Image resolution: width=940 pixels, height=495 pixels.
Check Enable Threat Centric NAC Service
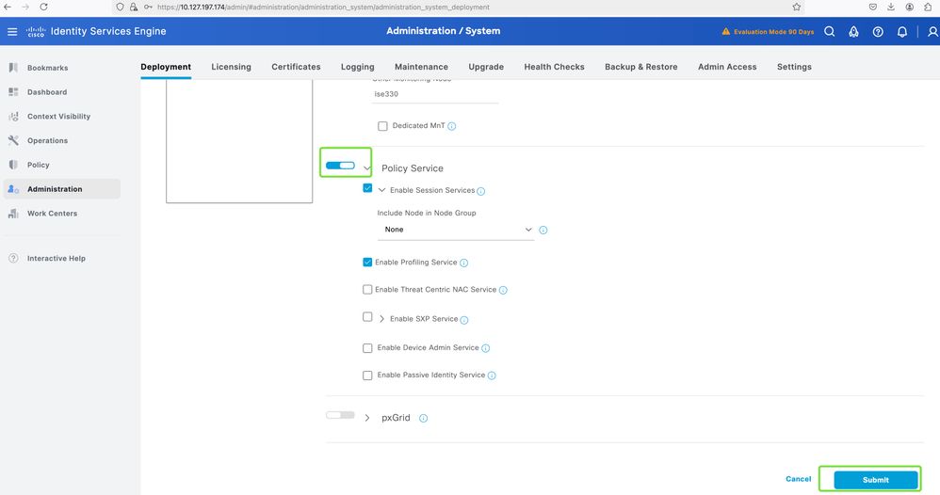(x=367, y=290)
